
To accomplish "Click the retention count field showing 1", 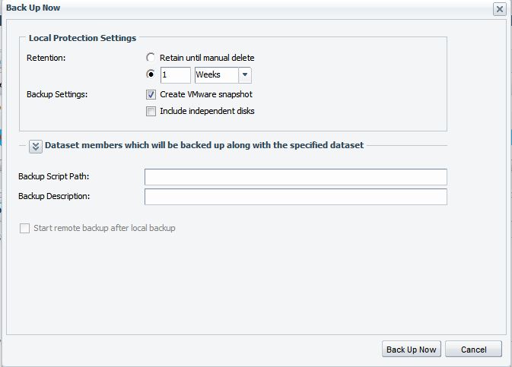I will tap(175, 75).
